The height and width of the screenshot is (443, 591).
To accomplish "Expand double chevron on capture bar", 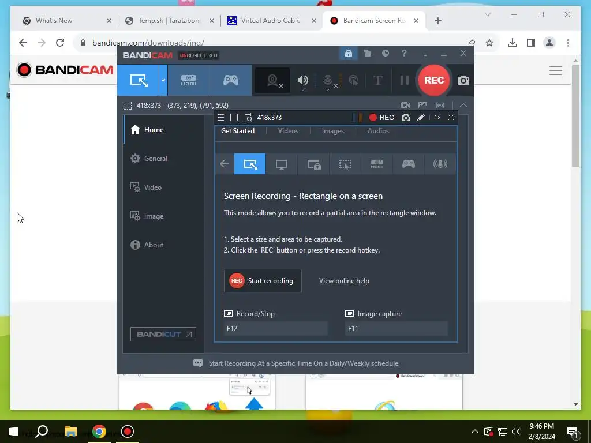I will click(437, 118).
